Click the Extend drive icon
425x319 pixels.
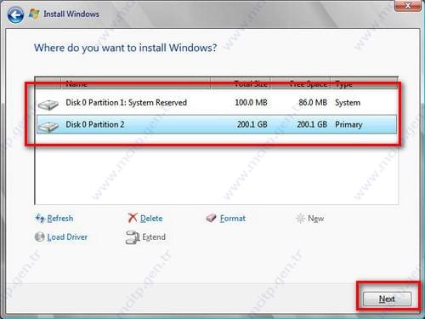[133, 237]
